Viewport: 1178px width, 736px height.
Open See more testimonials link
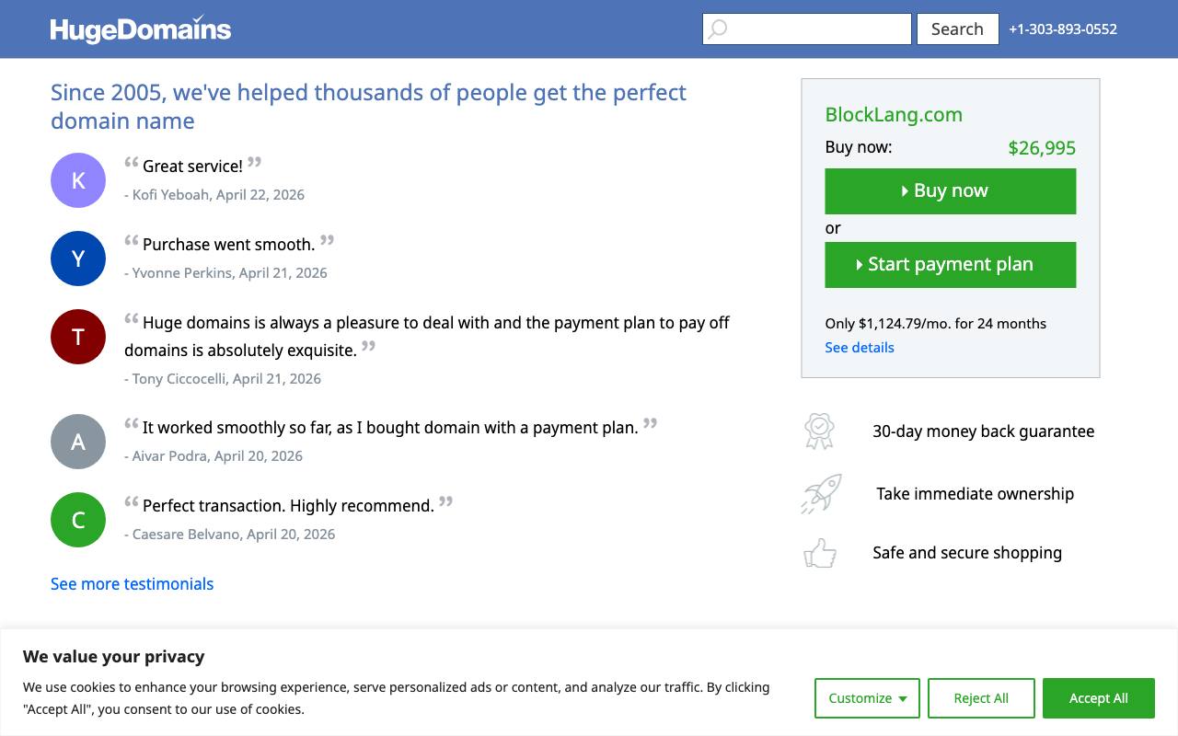tap(133, 584)
